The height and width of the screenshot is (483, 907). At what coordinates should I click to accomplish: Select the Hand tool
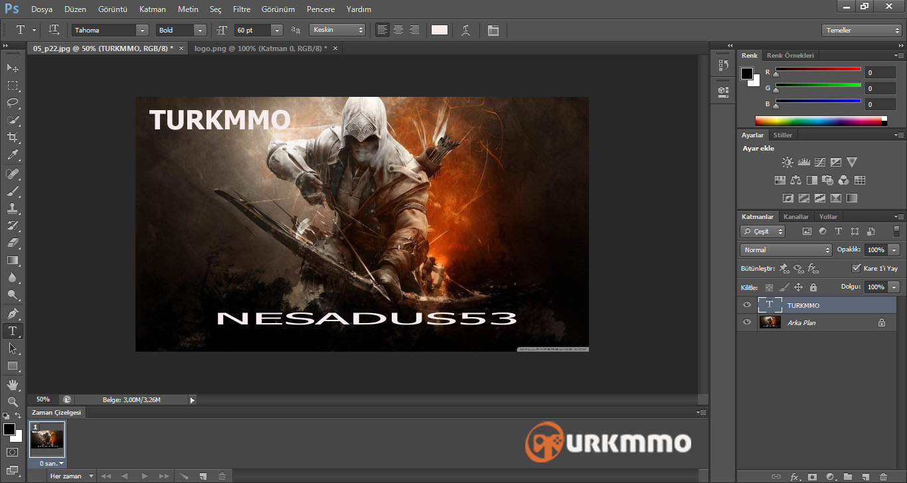[13, 384]
